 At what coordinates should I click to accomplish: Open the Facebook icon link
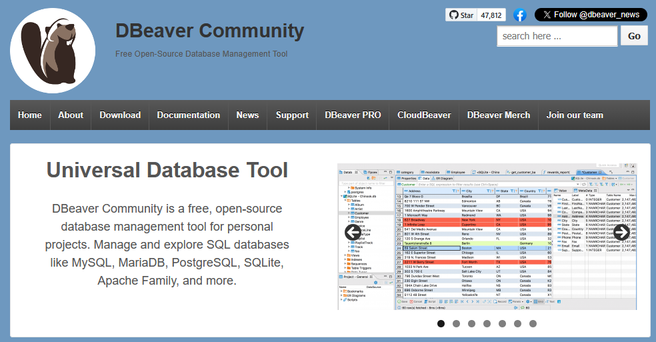click(x=520, y=15)
